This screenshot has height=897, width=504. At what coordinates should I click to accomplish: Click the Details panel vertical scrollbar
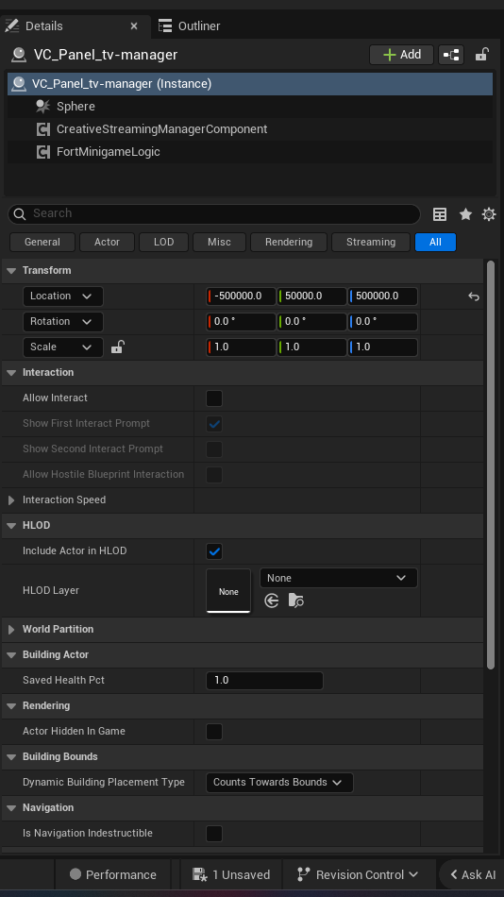[x=490, y=465]
